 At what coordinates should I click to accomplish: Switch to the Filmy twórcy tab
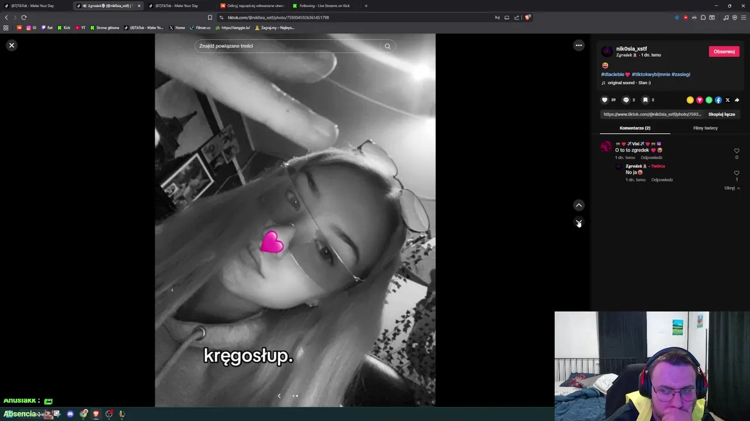coord(705,128)
